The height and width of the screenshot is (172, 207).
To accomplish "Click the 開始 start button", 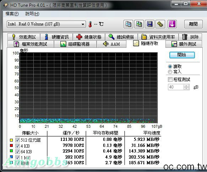I will [x=182, y=55].
